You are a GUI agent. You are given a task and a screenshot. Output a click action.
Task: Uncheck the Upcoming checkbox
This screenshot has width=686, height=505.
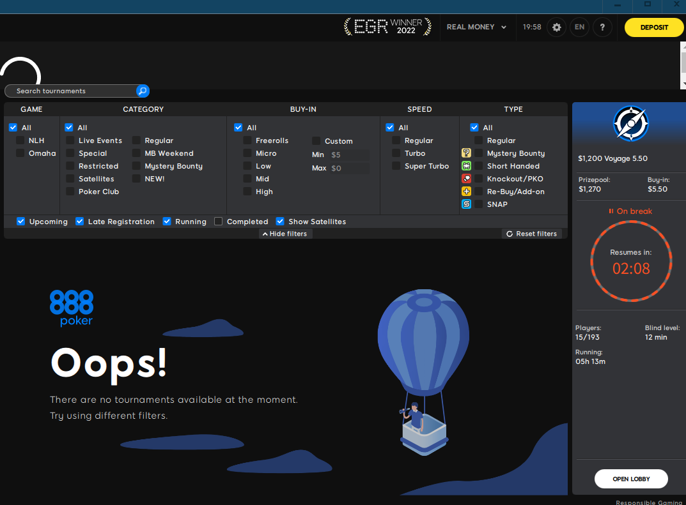click(20, 222)
